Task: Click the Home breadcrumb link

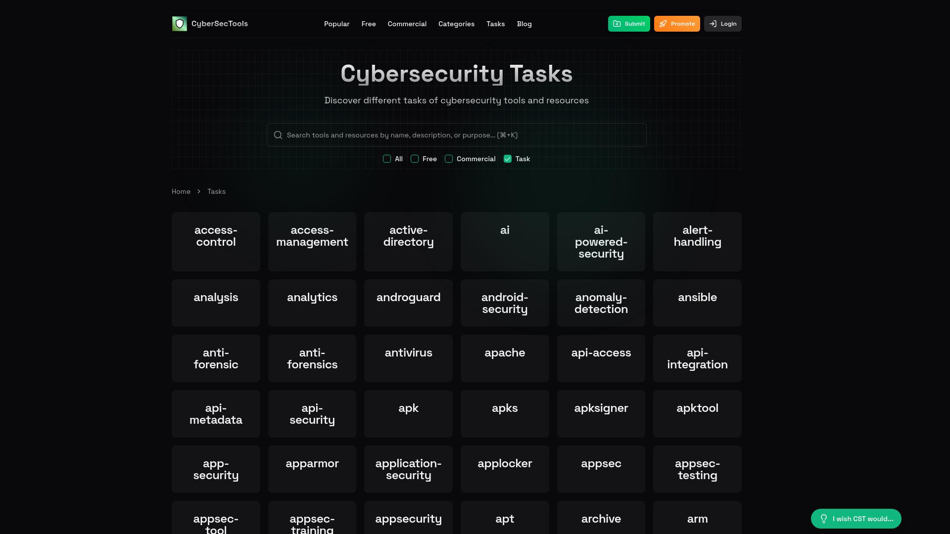Action: tap(181, 191)
